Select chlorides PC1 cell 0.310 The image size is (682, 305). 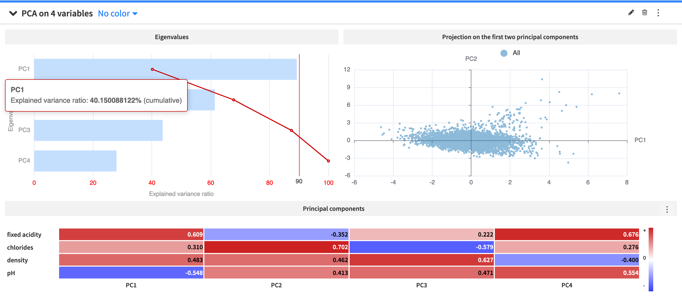[131, 247]
